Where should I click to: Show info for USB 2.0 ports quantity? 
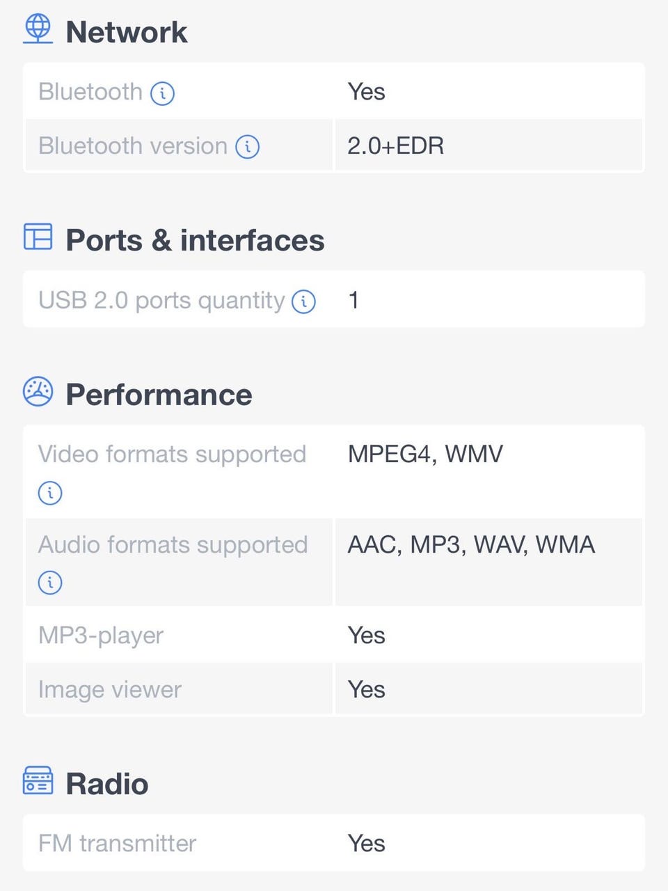click(x=303, y=301)
